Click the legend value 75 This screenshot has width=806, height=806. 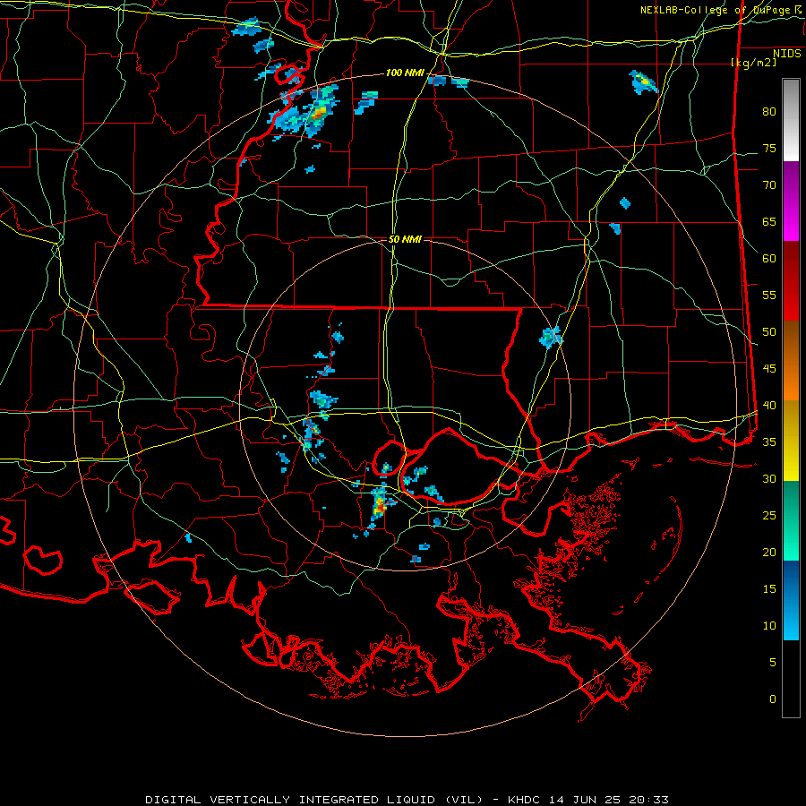769,149
